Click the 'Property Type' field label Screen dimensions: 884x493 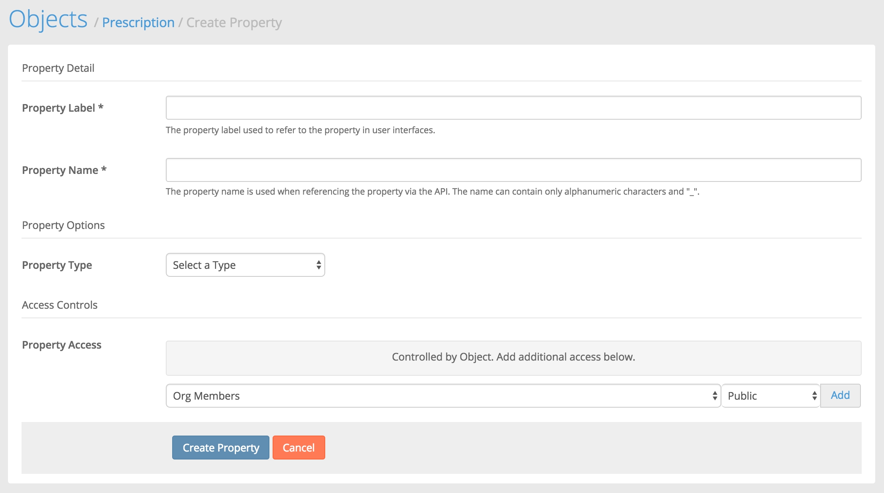(57, 265)
